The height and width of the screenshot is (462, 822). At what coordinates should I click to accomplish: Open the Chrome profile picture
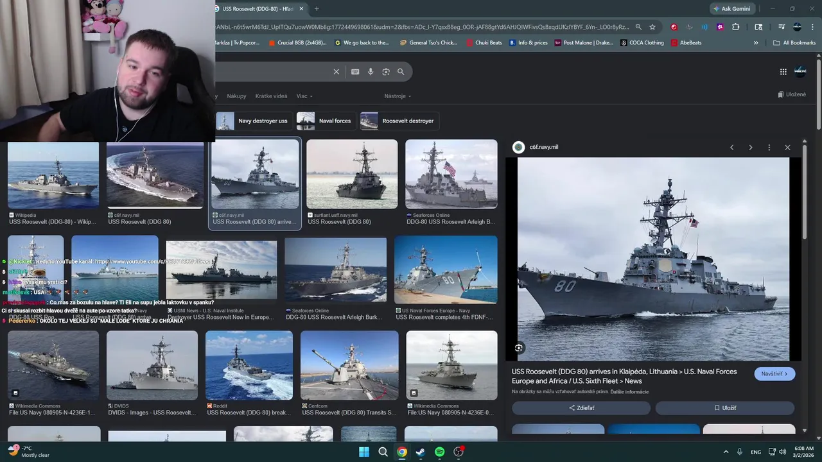[797, 27]
